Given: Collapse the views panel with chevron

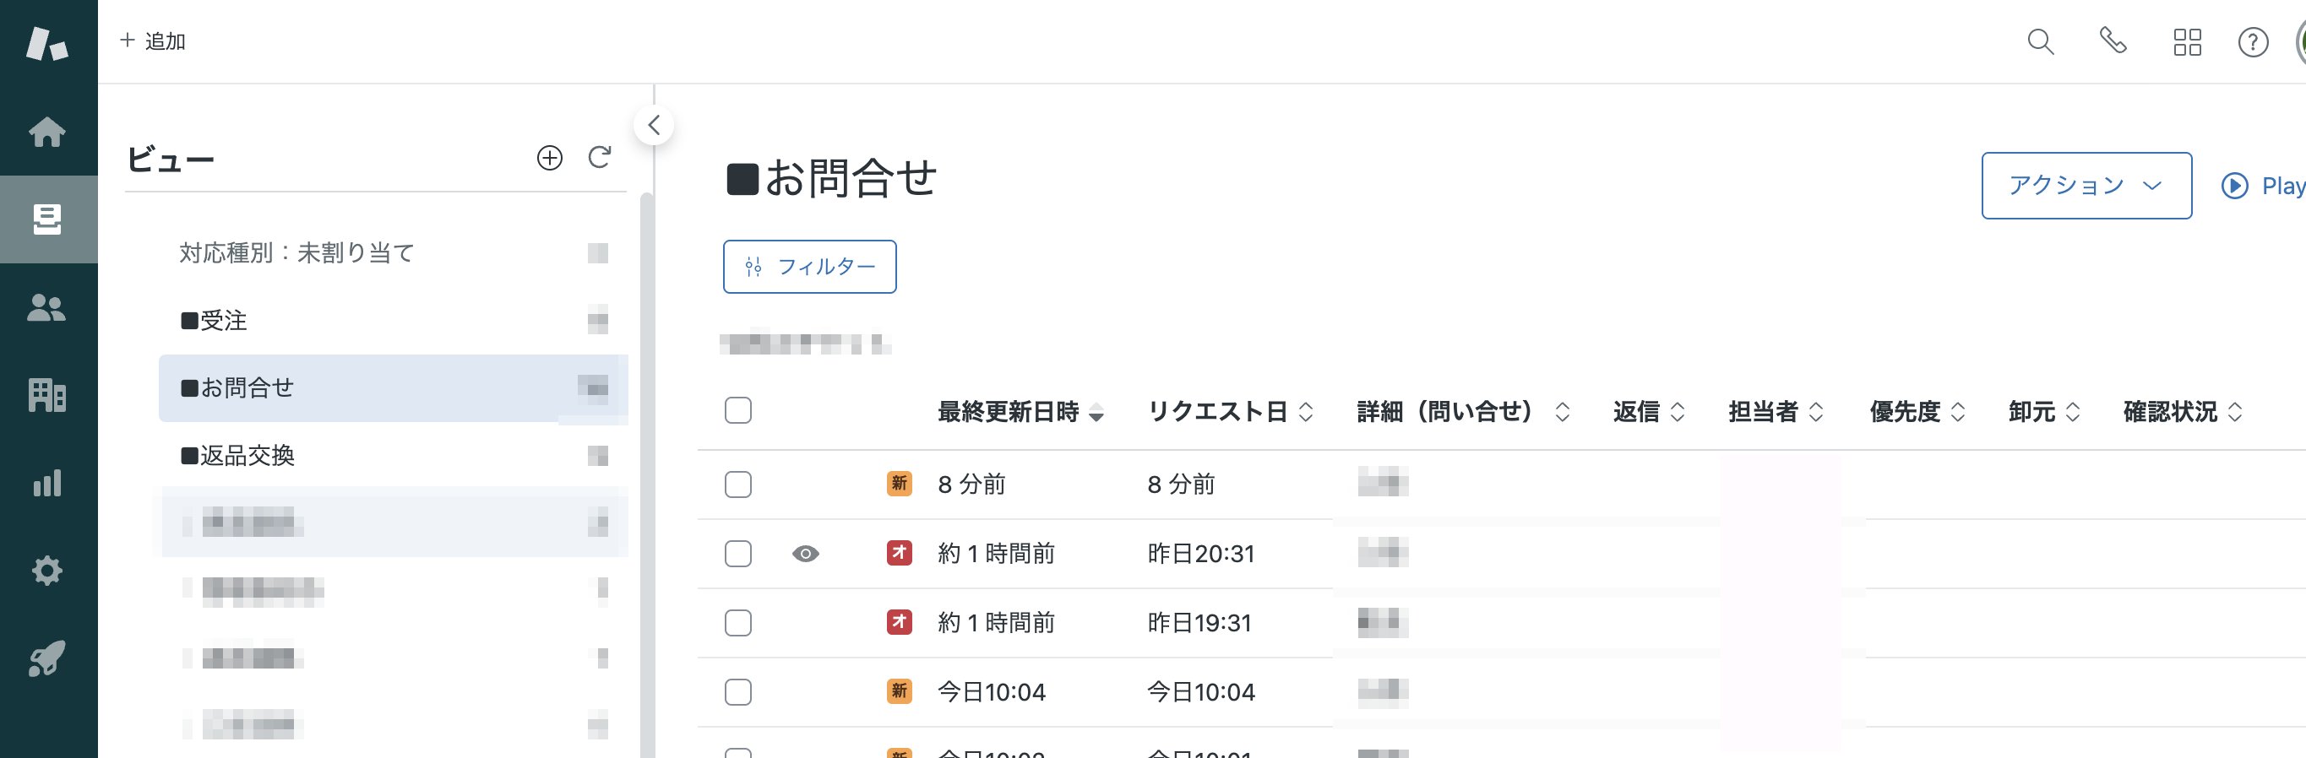Looking at the screenshot, I should [x=655, y=125].
